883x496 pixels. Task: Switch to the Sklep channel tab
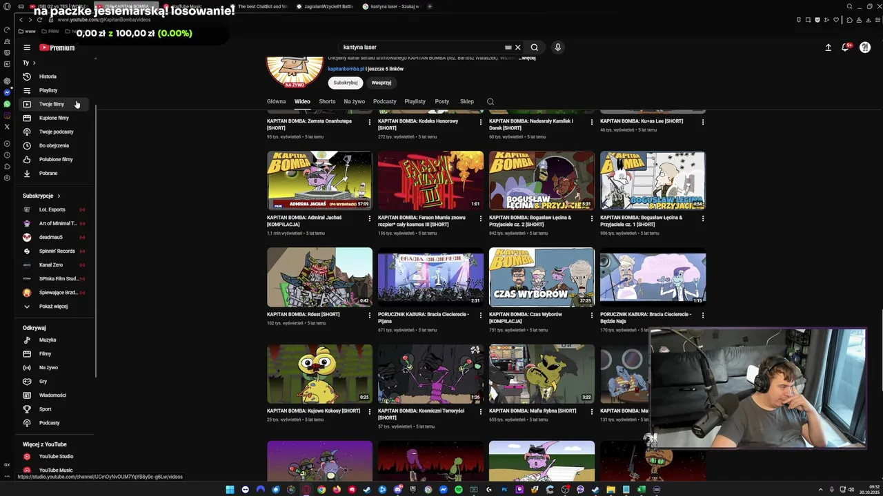(467, 101)
